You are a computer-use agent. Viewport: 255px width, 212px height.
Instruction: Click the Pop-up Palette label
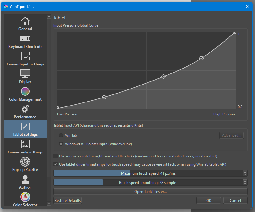(x=25, y=170)
